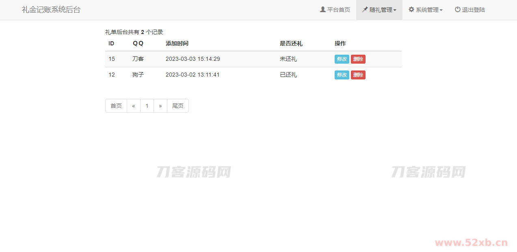Click the gear icon beside 系统管理
Image resolution: width=517 pixels, height=252 pixels.
(x=411, y=9)
